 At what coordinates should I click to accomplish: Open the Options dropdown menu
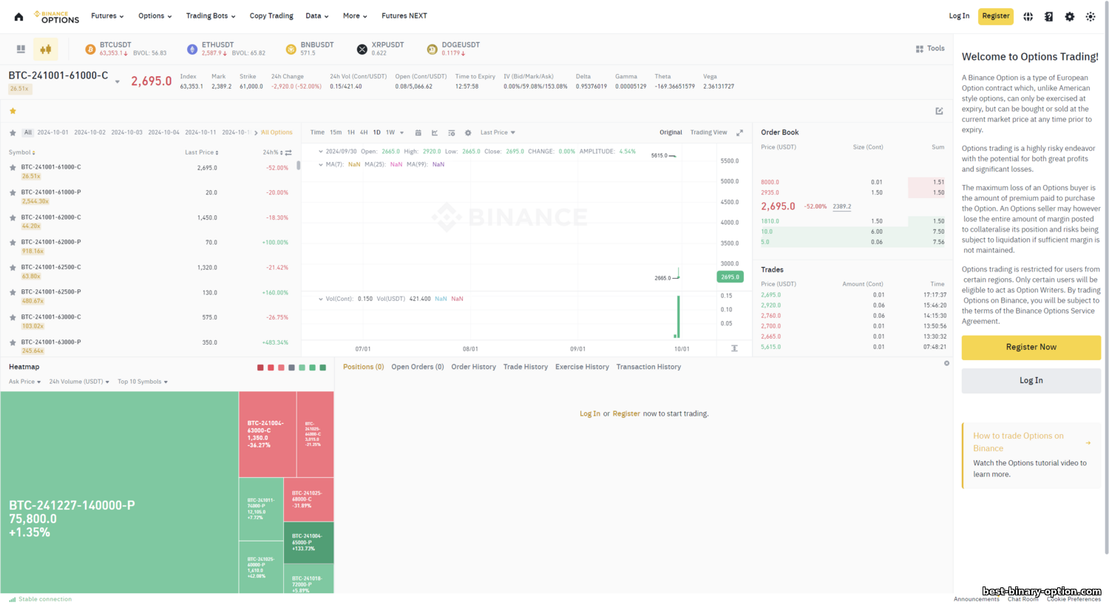click(x=155, y=16)
